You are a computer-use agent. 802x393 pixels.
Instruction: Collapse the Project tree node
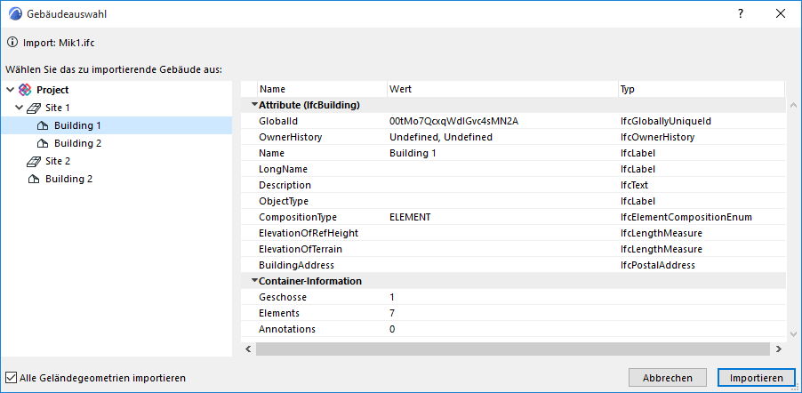coord(10,90)
